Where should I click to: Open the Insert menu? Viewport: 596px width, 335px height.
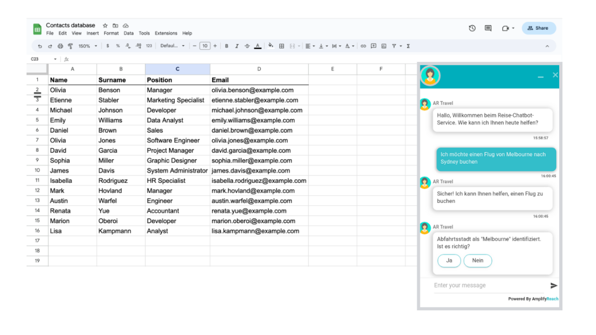[93, 33]
